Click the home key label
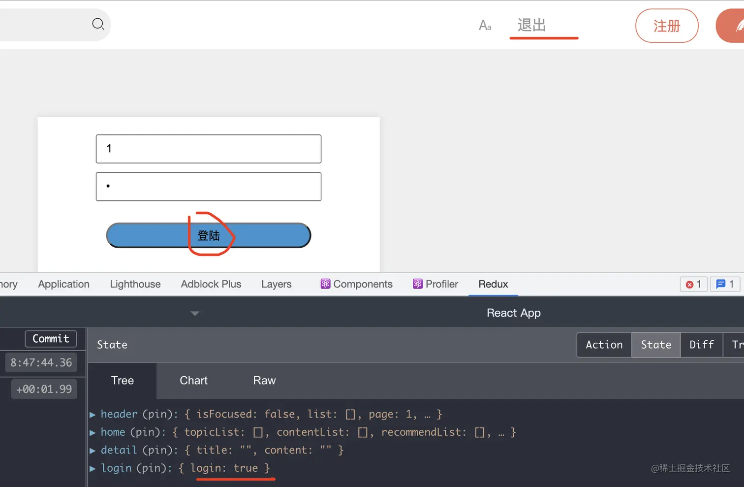This screenshot has width=744, height=487. pyautogui.click(x=113, y=432)
